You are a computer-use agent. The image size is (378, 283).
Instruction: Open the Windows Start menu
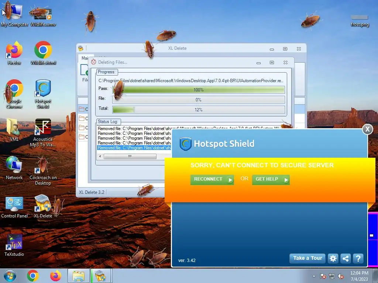10,276
